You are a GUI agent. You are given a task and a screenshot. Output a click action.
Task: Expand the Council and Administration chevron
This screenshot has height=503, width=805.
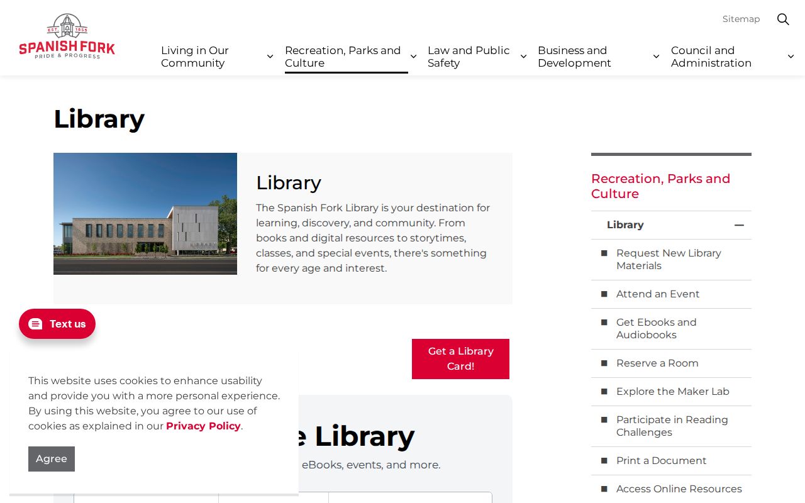point(791,57)
